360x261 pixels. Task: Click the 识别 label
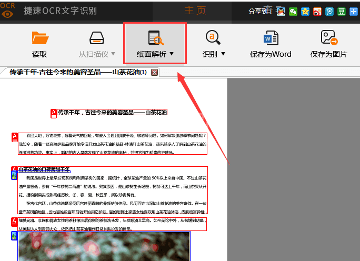pos(210,54)
